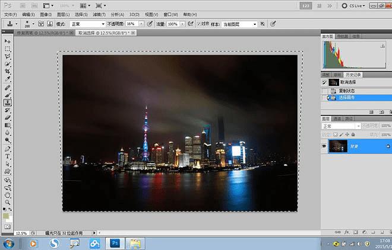Select the Move tool
Viewport: 392px width, 250px height.
tap(8, 41)
